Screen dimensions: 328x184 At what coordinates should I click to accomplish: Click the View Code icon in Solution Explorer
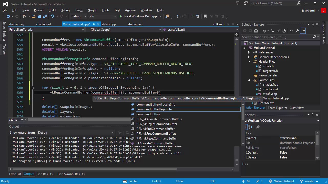click(291, 31)
